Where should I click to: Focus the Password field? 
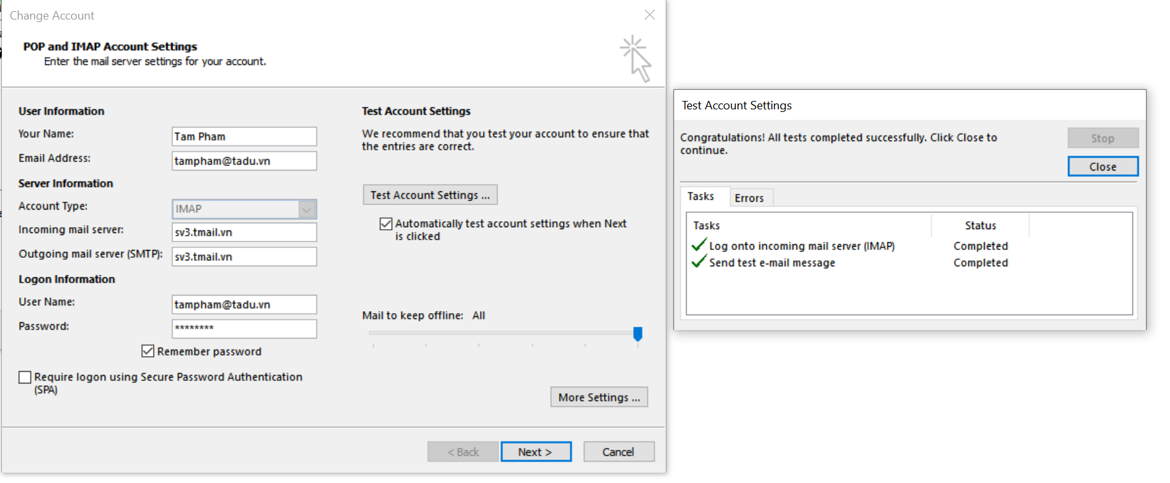tap(244, 329)
